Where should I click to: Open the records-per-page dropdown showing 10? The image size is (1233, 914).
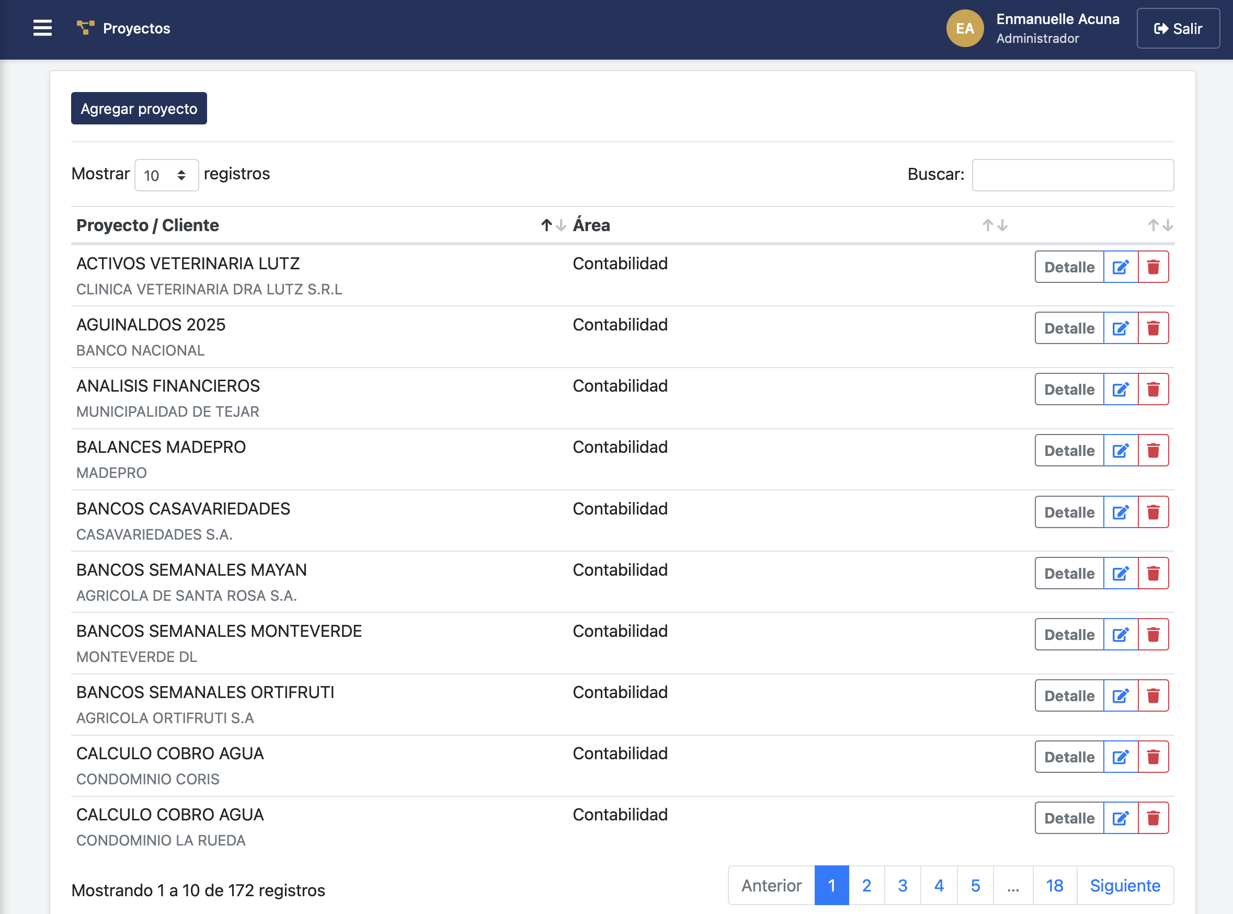point(166,175)
